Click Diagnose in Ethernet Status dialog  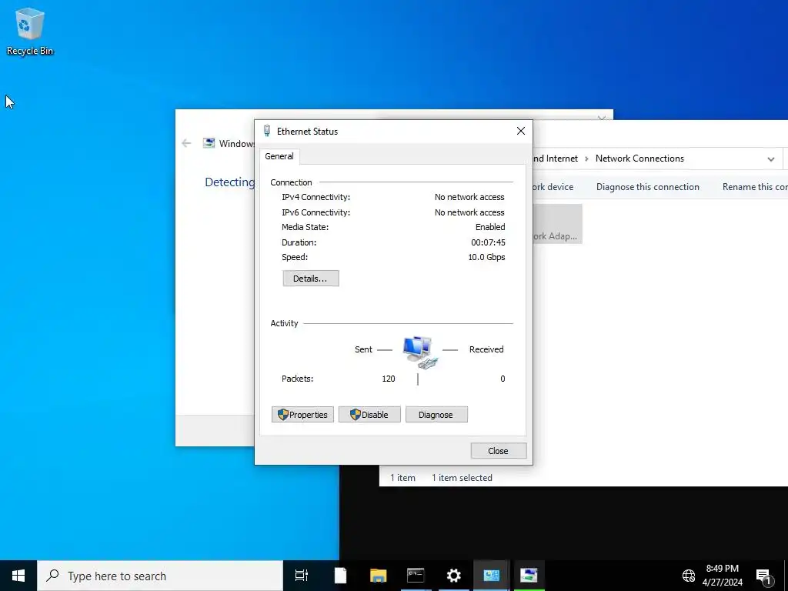[436, 415]
